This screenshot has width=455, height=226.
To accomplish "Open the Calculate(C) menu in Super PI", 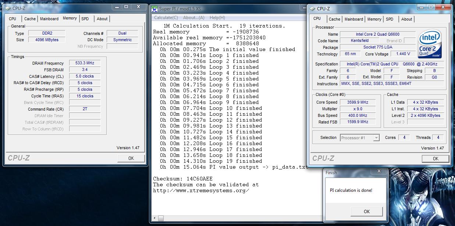I will tap(166, 18).
